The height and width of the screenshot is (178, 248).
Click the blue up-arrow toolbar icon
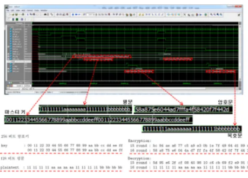pos(73,15)
